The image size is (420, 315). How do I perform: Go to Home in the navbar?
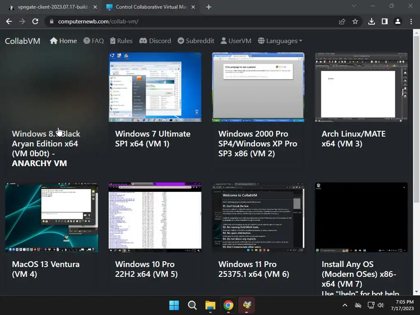pyautogui.click(x=64, y=41)
